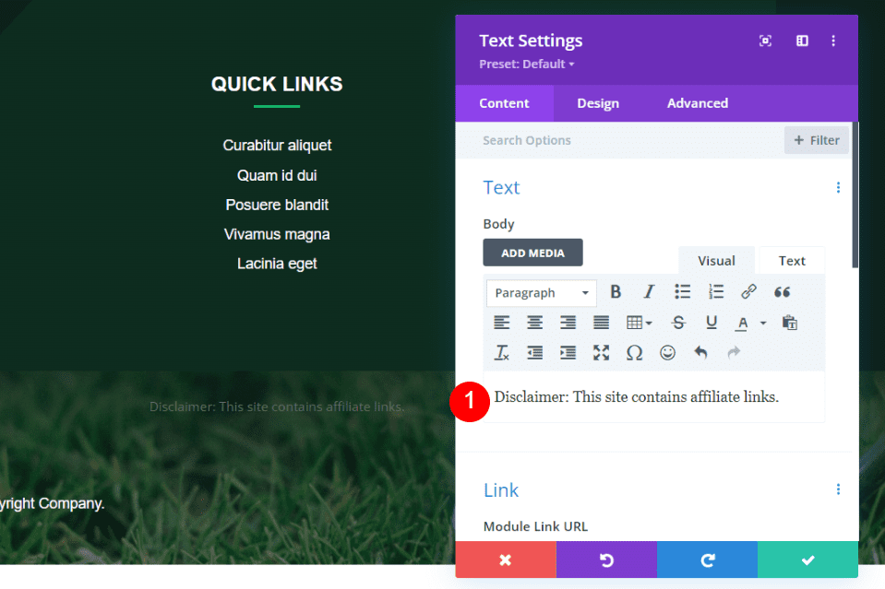Center align the paragraph text
The width and height of the screenshot is (885, 589).
pos(534,322)
